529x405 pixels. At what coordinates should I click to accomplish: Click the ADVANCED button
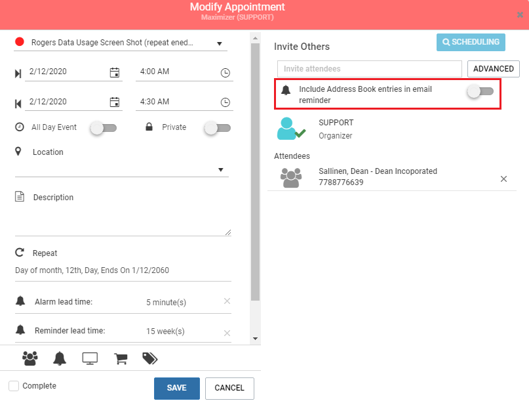click(x=493, y=69)
